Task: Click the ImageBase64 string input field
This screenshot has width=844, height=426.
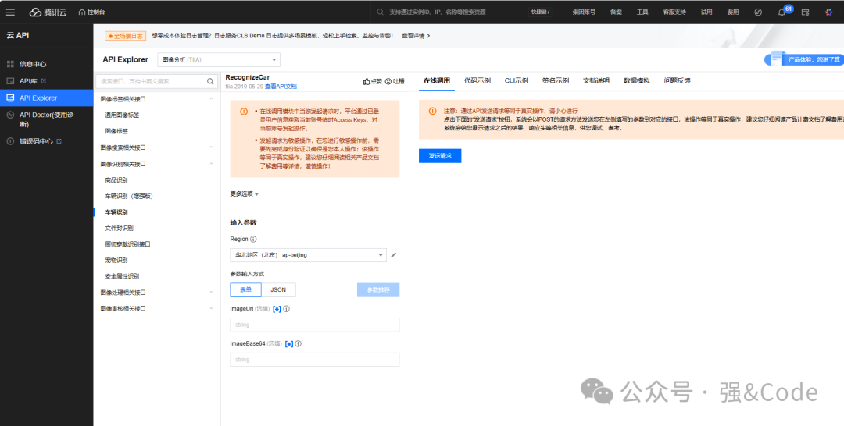Action: click(x=314, y=360)
